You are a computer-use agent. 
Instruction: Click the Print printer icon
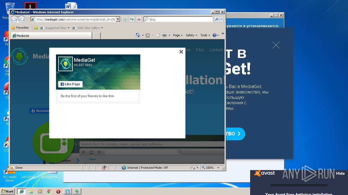point(164,35)
